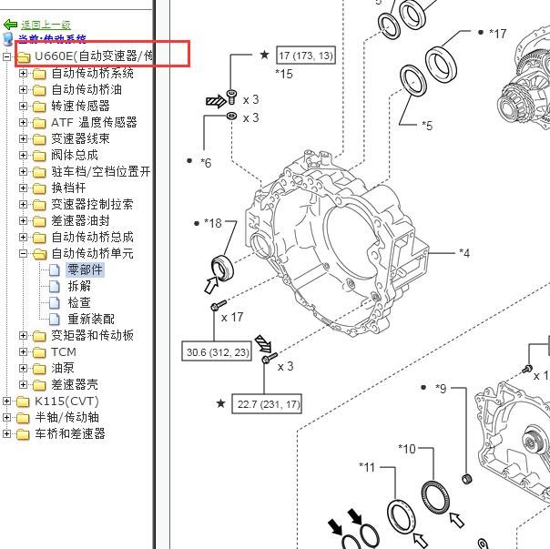
Task: Click the 自动传动桥油 folder icon
Action: [39, 90]
